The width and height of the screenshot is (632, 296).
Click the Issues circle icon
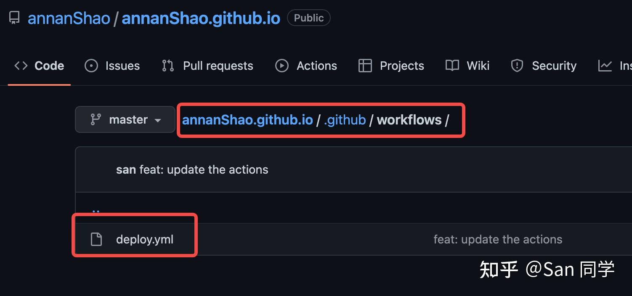91,66
